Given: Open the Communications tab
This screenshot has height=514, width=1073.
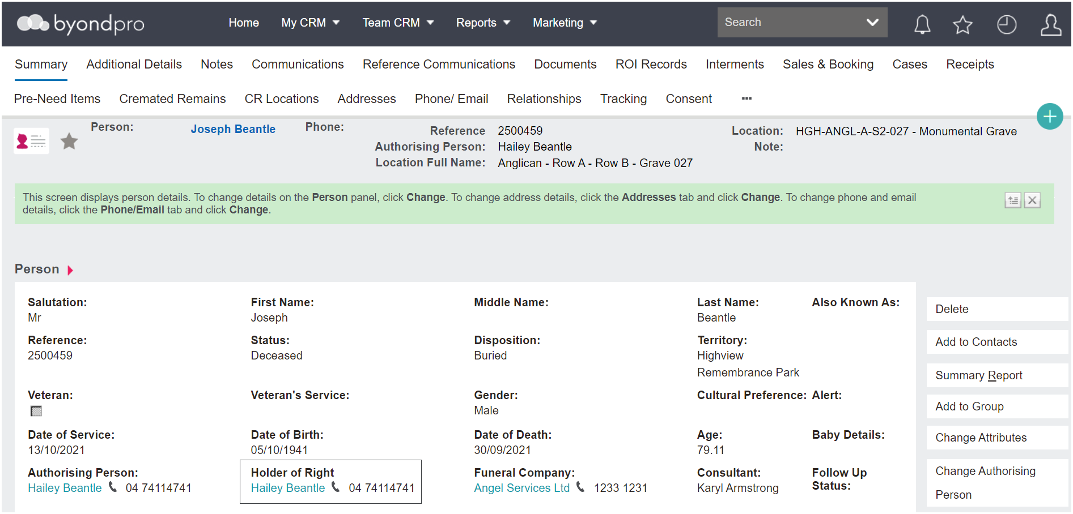Looking at the screenshot, I should coord(298,65).
